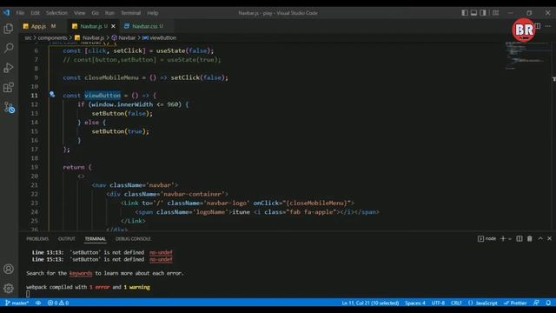This screenshot has height=313, width=556.
Task: Open the File menu
Action: (x=20, y=13)
